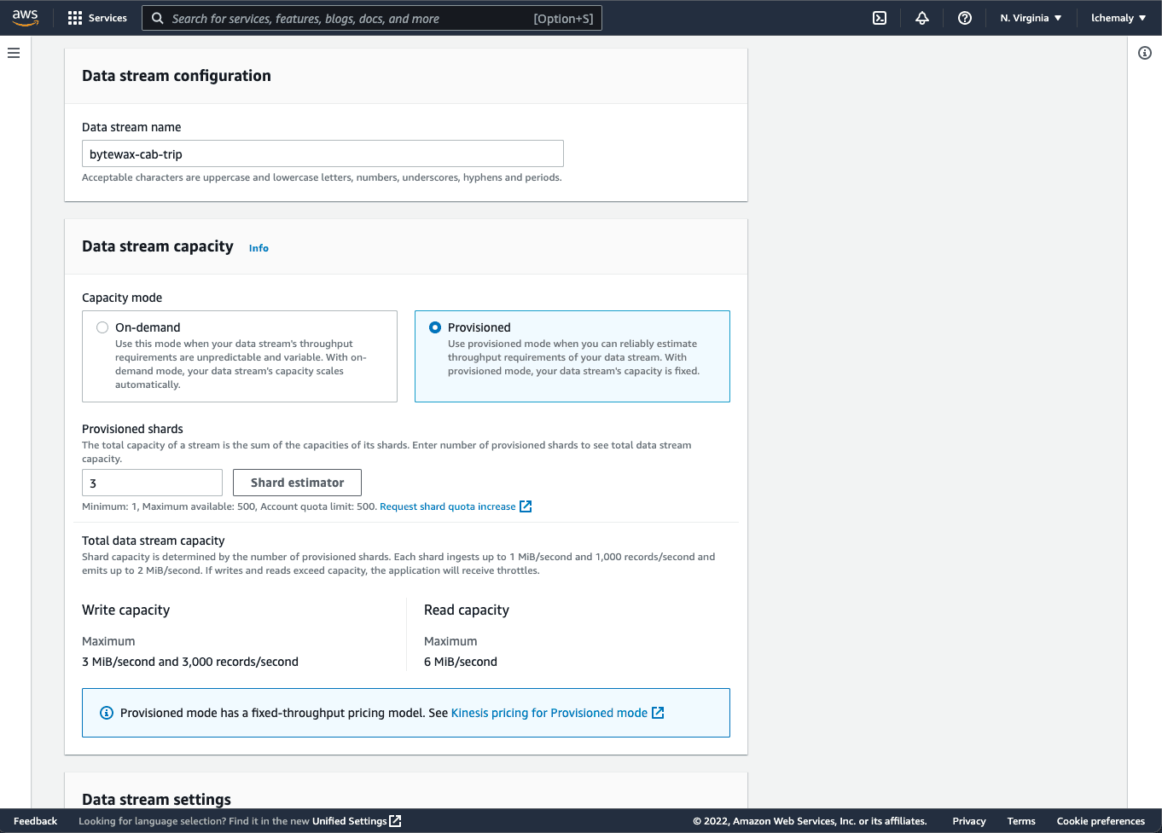The image size is (1162, 833).
Task: Click '3 MiB/second and 3,000 records/second' text
Action: pyautogui.click(x=190, y=662)
